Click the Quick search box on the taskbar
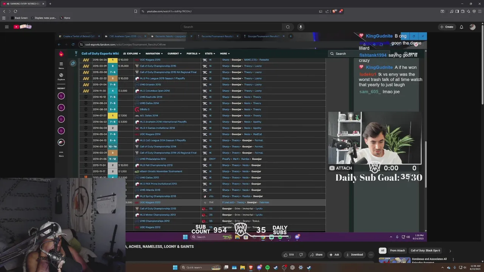The image size is (484, 272). point(200,267)
